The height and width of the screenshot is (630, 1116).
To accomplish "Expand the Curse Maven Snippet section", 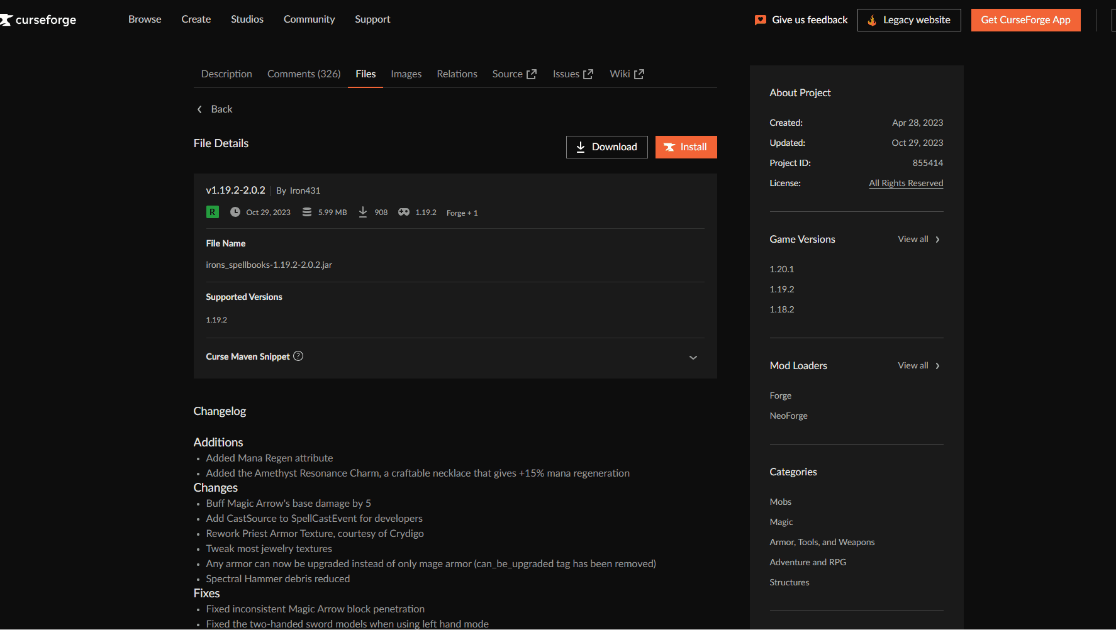I will (x=693, y=357).
